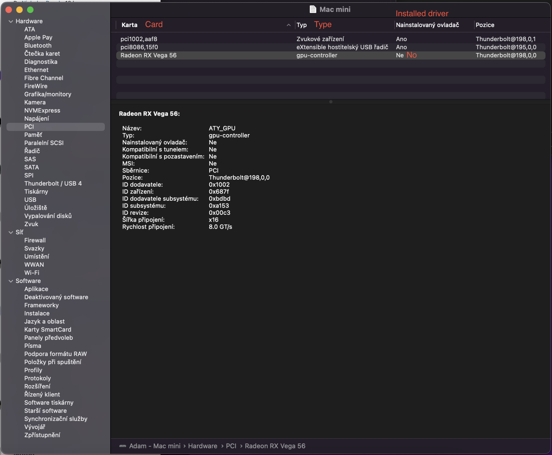Click Radeon RX Vega 56 in path bar
The image size is (552, 455).
point(275,446)
